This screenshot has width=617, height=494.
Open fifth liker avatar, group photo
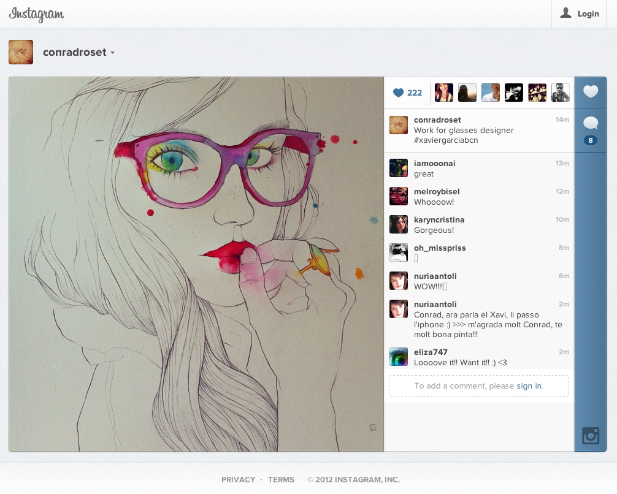537,93
